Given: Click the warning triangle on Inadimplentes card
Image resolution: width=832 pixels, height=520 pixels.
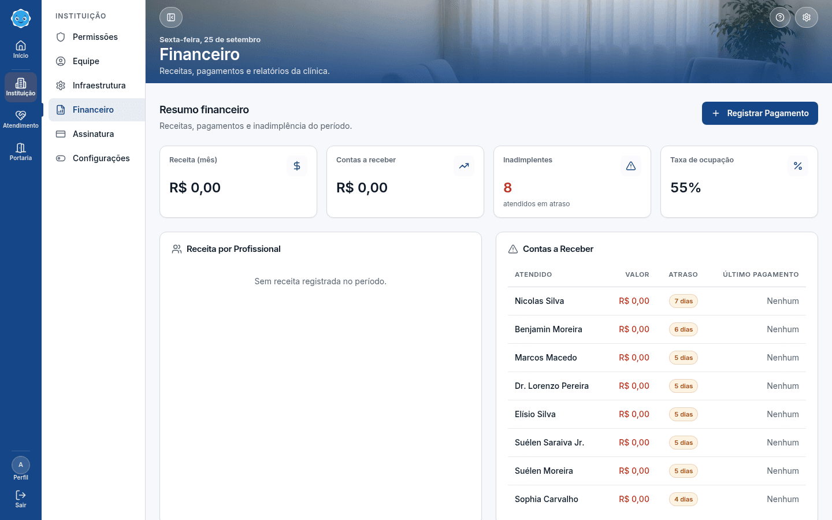Looking at the screenshot, I should click(x=631, y=166).
